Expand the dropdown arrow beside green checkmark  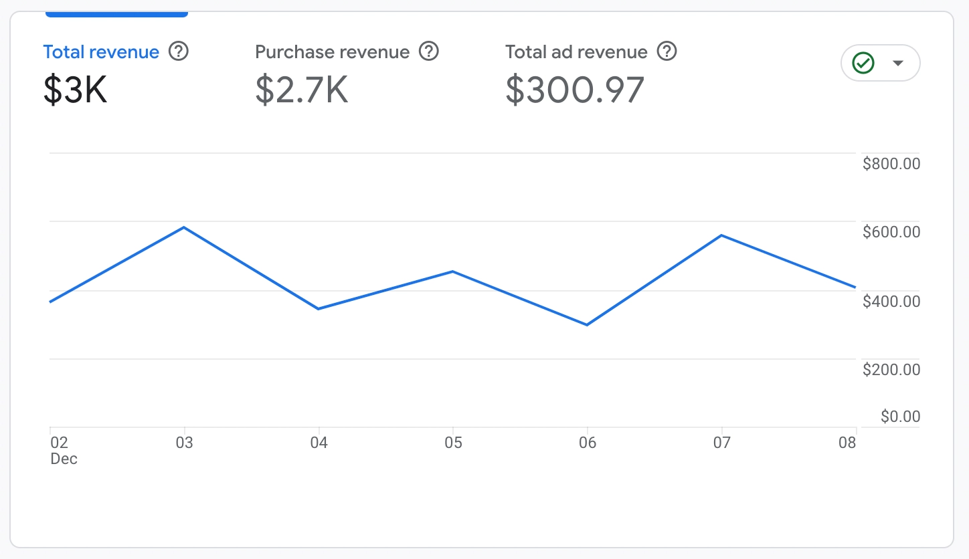[x=898, y=64]
